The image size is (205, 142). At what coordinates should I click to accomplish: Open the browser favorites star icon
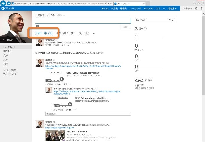(x=199, y=4)
